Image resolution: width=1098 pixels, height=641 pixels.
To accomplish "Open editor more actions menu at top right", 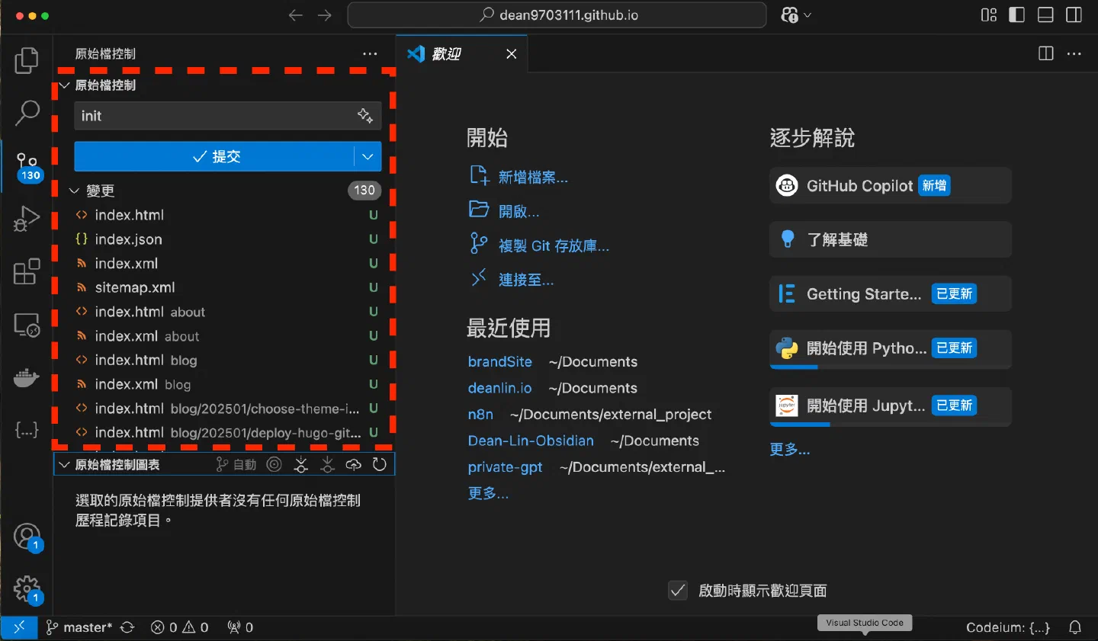I will 1074,53.
